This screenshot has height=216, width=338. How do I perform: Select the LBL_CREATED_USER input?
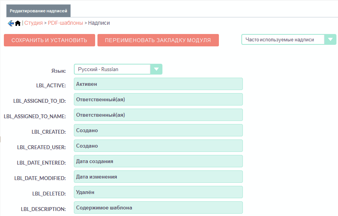tap(158, 146)
